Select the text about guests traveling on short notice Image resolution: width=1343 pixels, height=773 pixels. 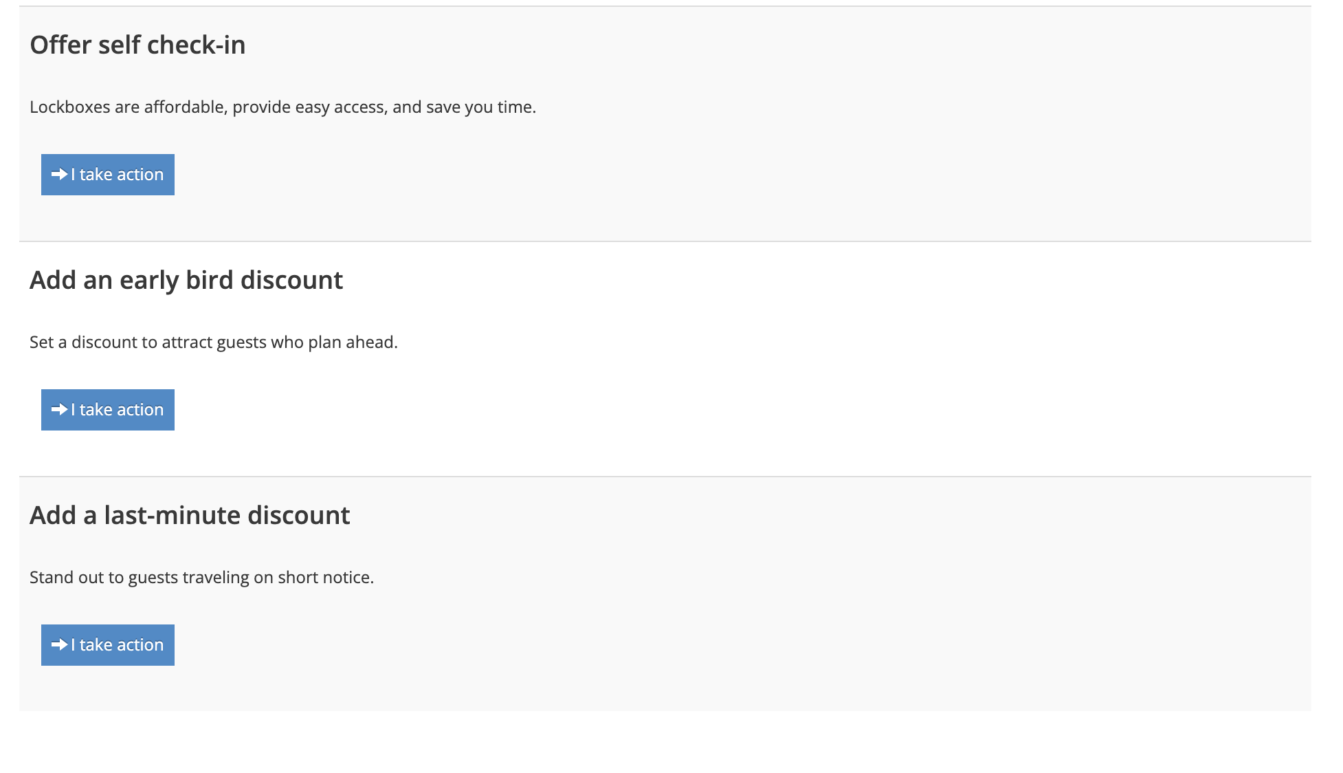[x=201, y=576]
